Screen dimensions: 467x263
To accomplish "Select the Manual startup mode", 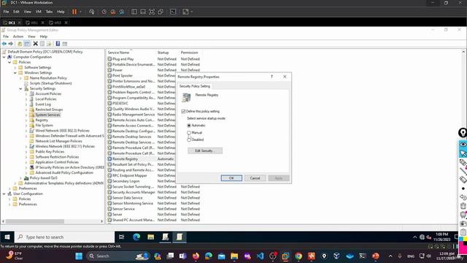I will (x=189, y=133).
